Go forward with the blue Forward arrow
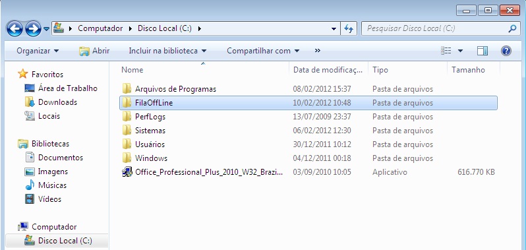This screenshot has width=526, height=250. [33, 29]
